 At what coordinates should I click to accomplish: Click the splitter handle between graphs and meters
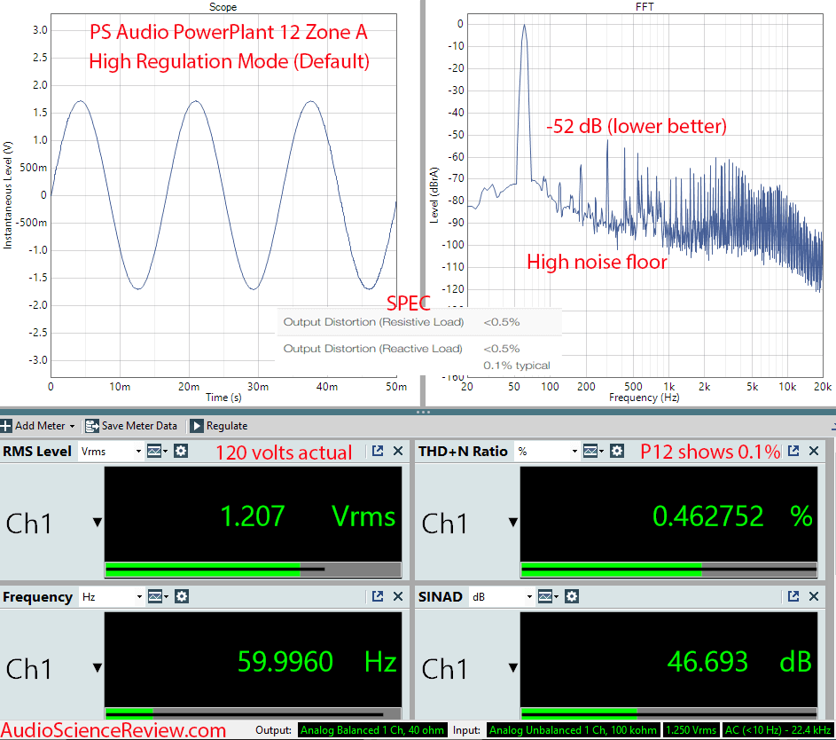coord(423,412)
